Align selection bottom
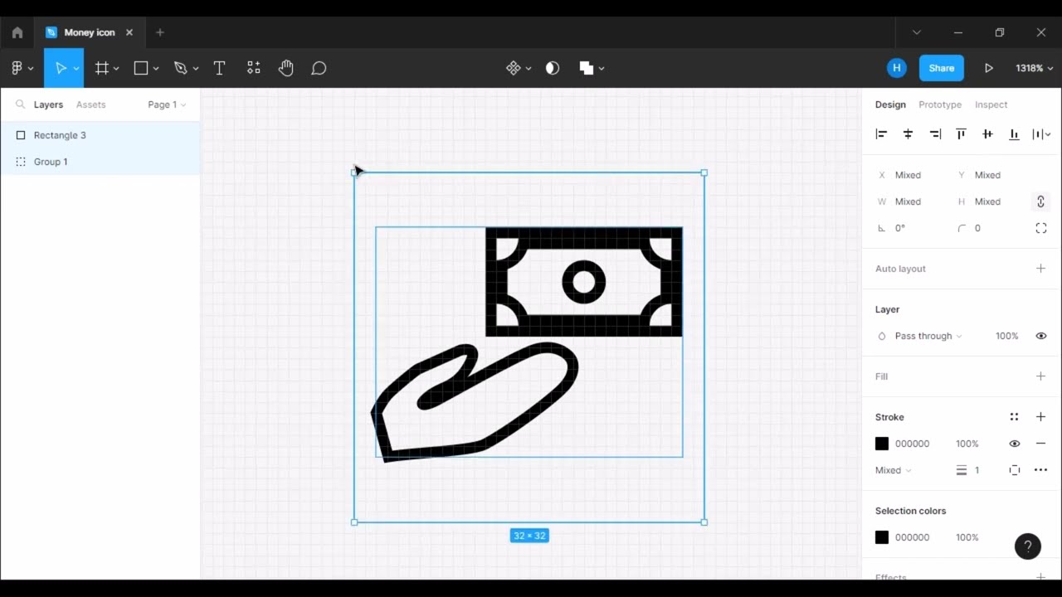This screenshot has height=597, width=1062. pyautogui.click(x=1014, y=134)
